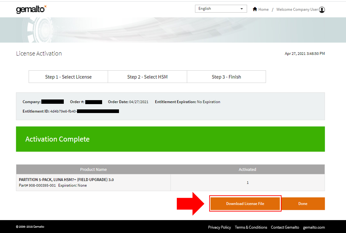This screenshot has width=346, height=233.
Task: Click the Home house icon
Action: (x=255, y=9)
